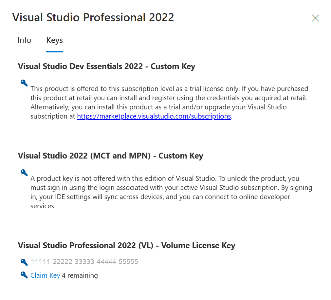Click the trial license description paragraph
Image resolution: width=331 pixels, height=300 pixels.
169,103
